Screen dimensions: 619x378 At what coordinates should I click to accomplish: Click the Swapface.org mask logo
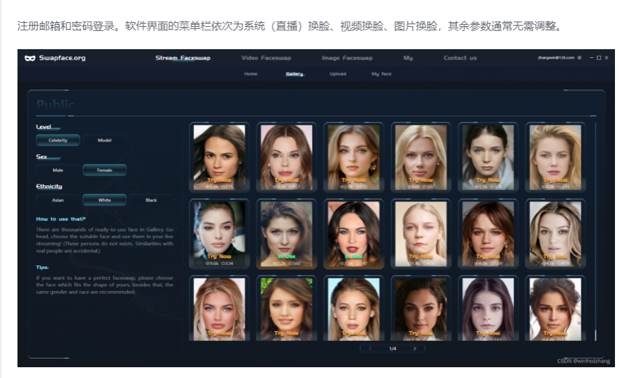pos(30,58)
